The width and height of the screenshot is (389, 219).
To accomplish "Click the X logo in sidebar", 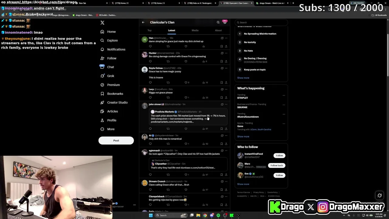I will 102,23.
